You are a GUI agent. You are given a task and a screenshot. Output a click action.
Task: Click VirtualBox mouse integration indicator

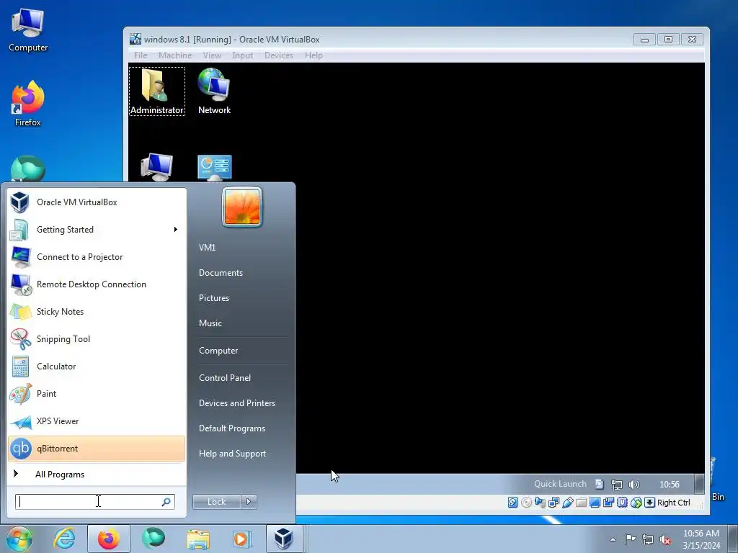point(636,503)
